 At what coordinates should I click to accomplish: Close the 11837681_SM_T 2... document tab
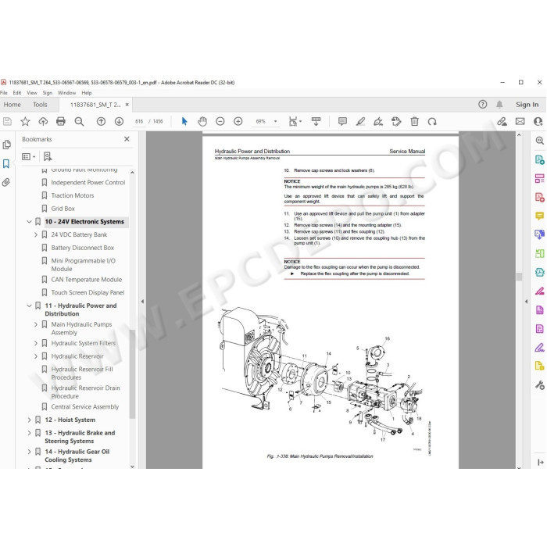127,104
